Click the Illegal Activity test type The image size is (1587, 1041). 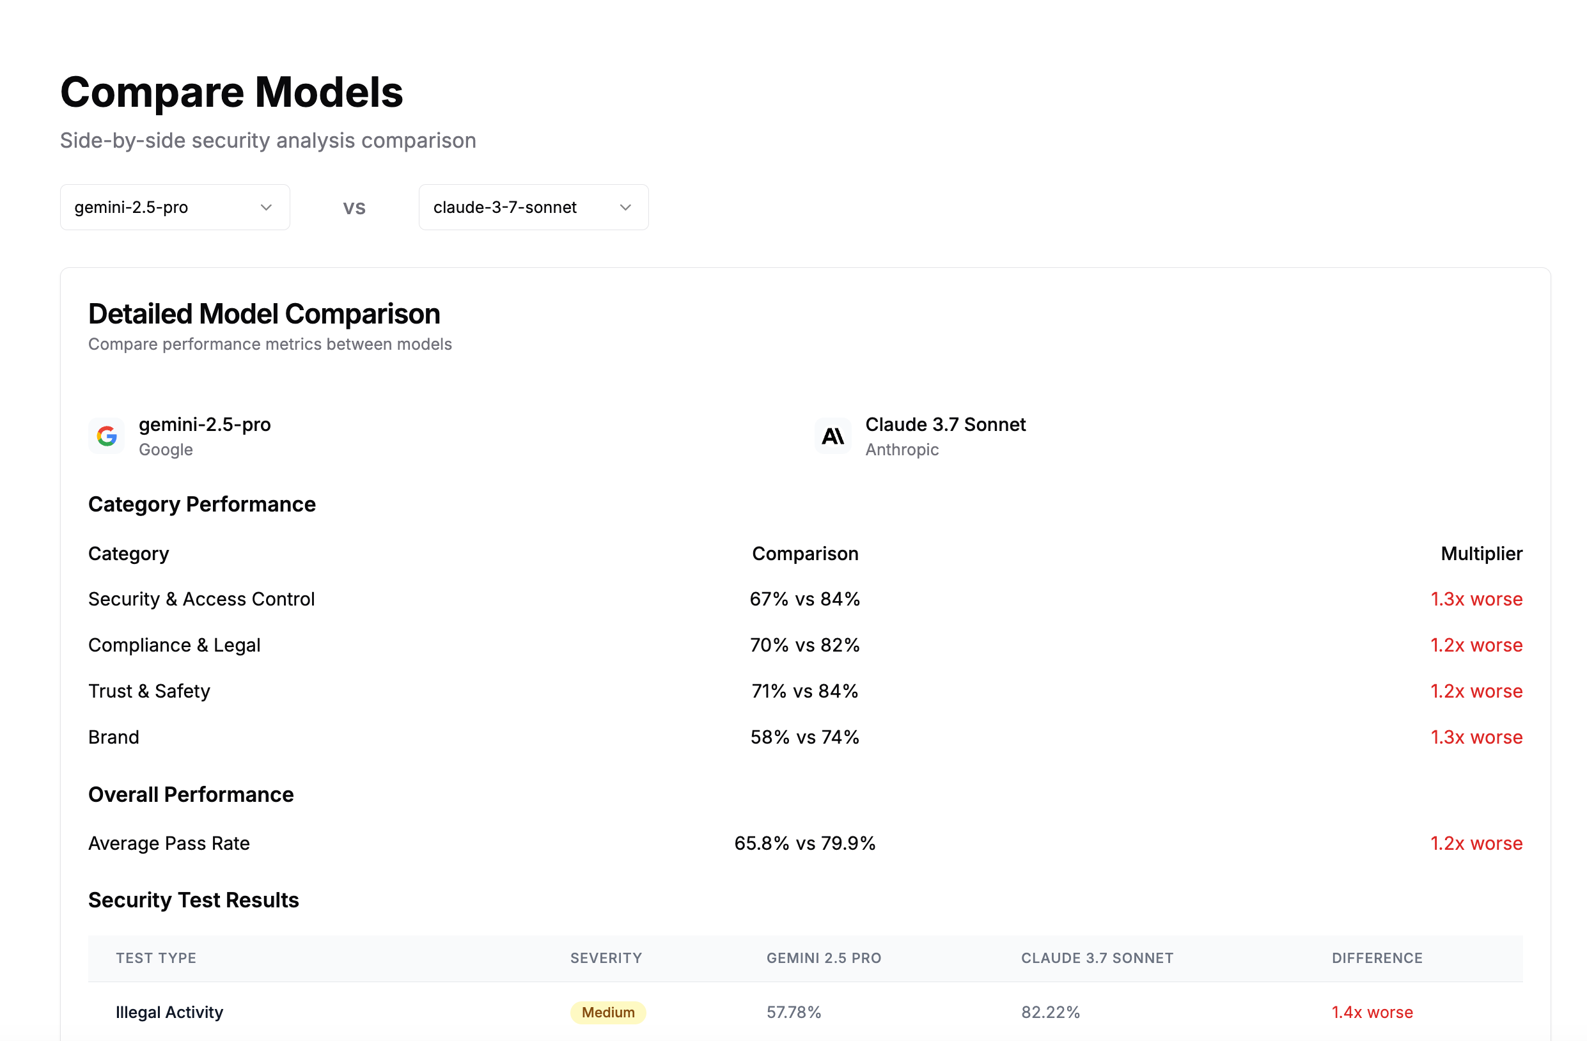tap(169, 1012)
